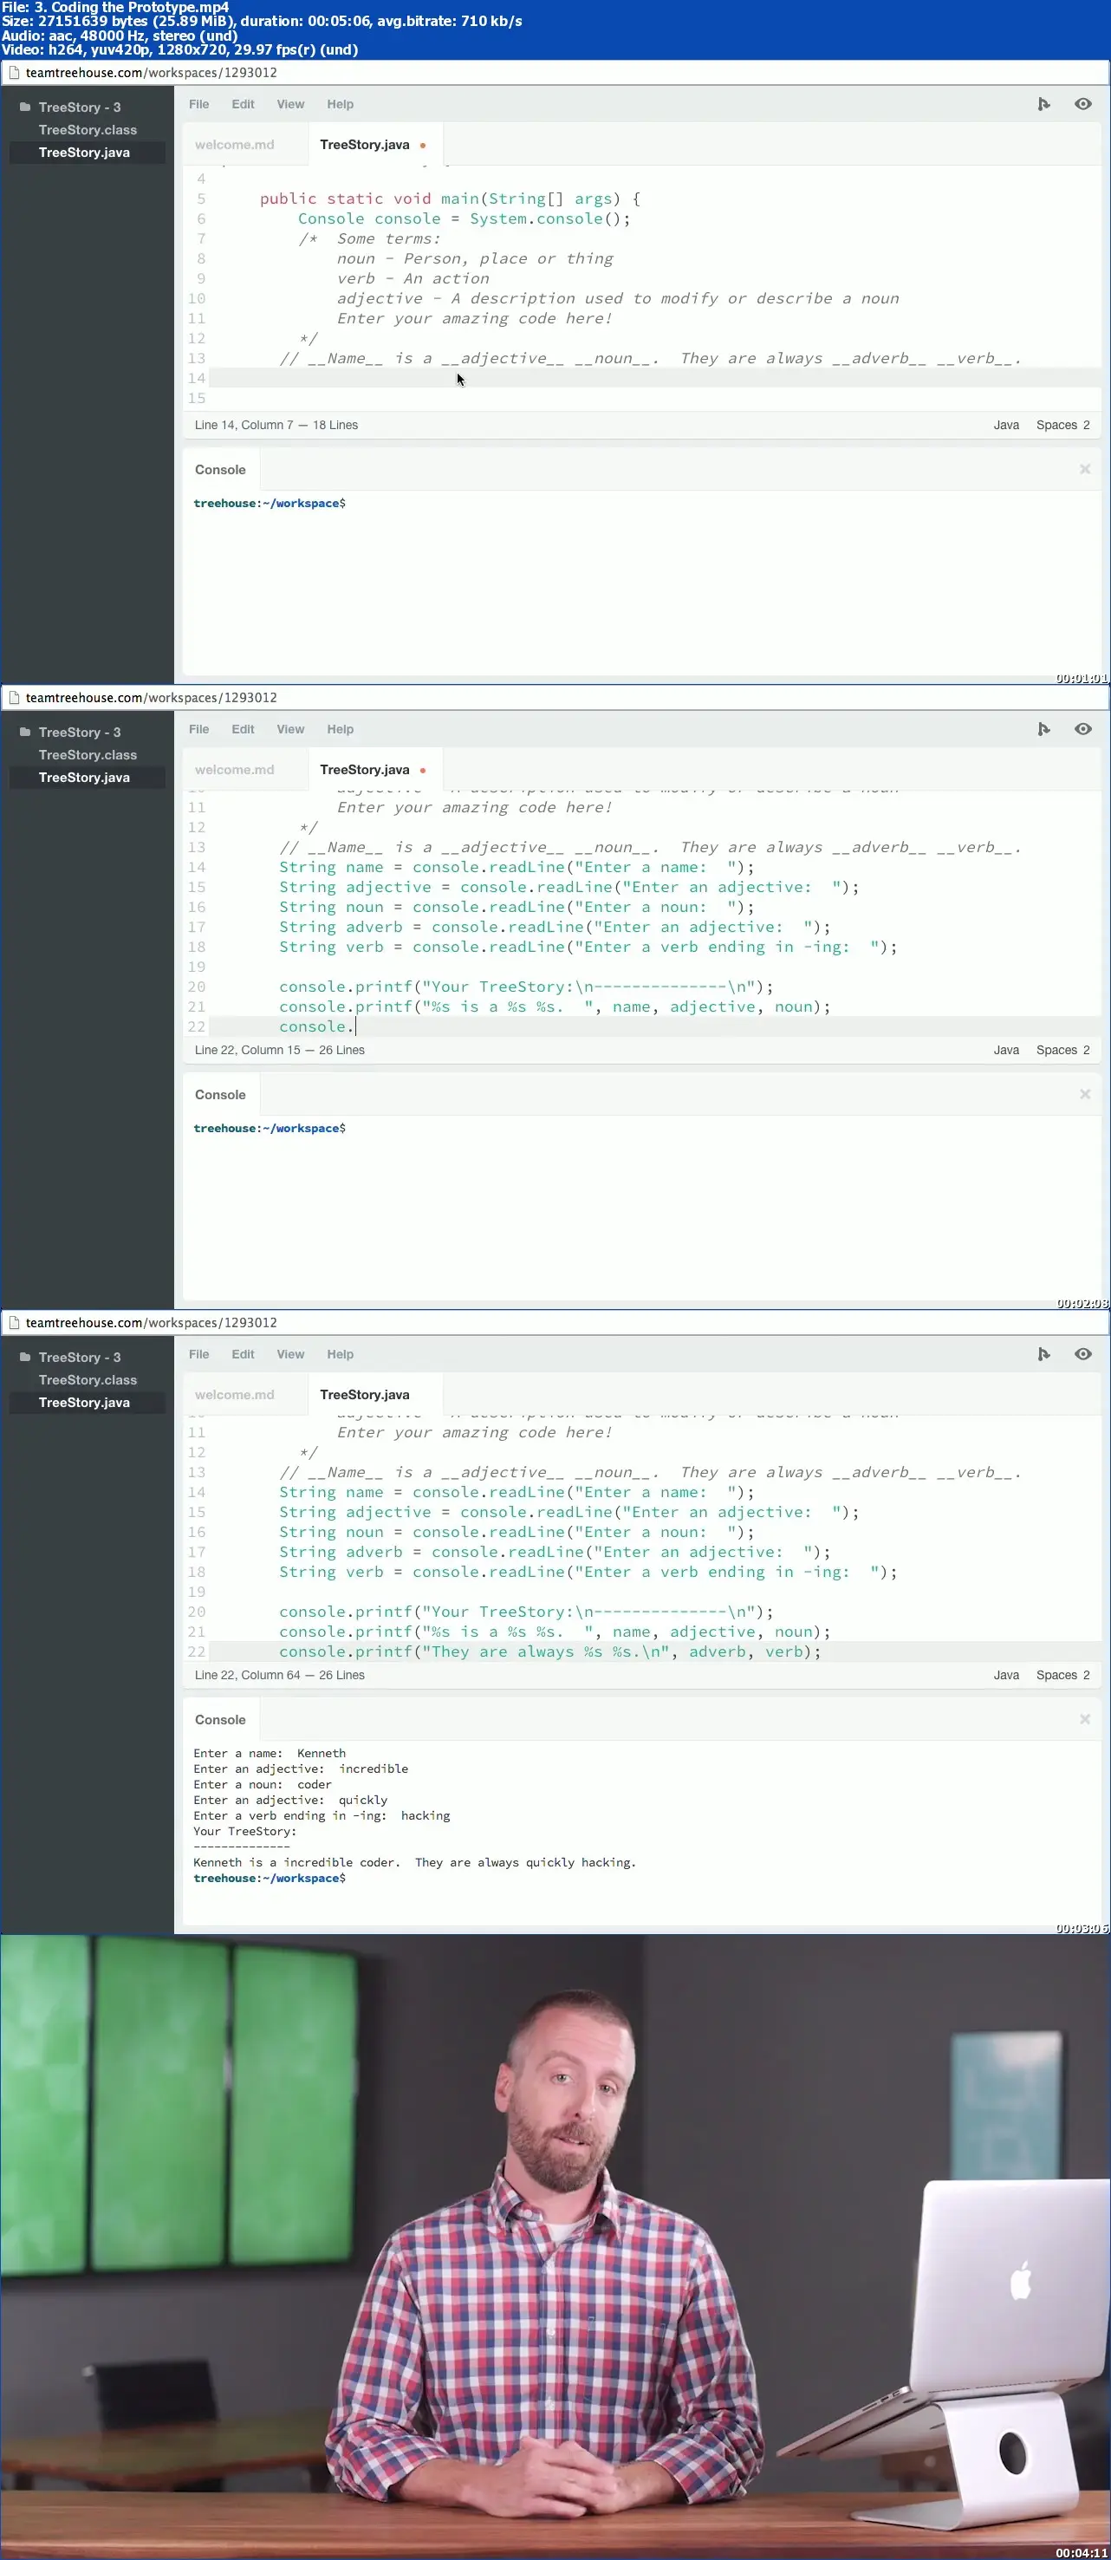The width and height of the screenshot is (1111, 2560).
Task: Click the Console tab in the 00:02:03 frame
Action: click(x=221, y=1095)
